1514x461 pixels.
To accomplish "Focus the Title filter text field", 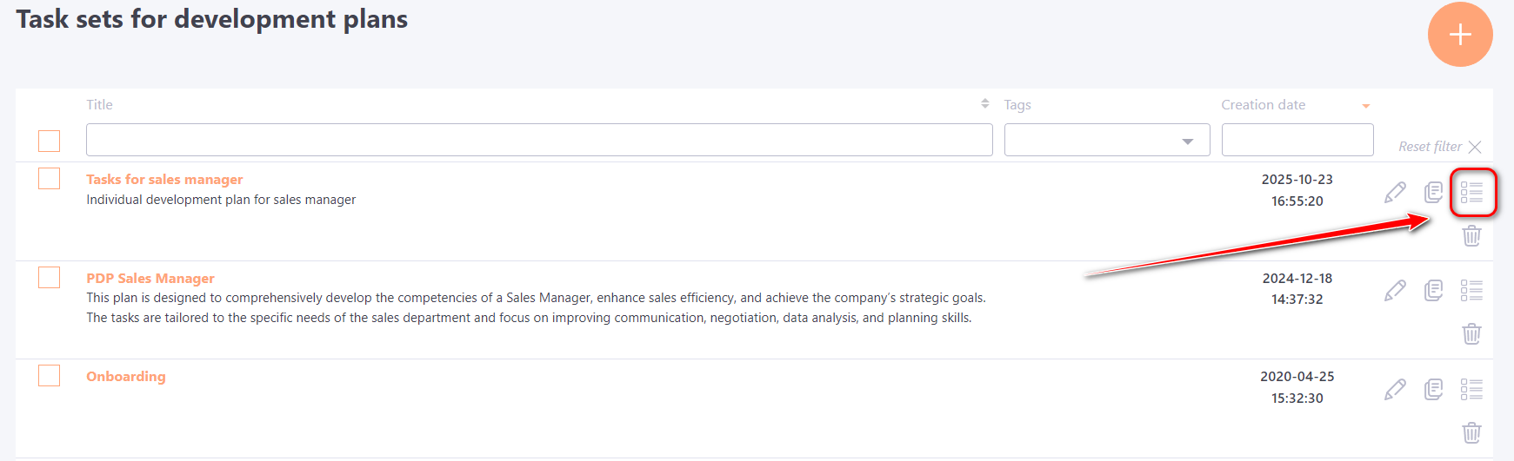I will (539, 141).
